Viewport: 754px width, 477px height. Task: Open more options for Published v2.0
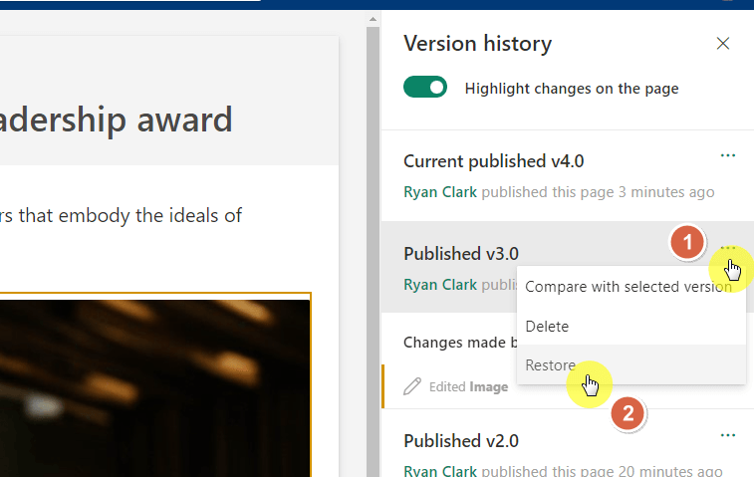(728, 435)
